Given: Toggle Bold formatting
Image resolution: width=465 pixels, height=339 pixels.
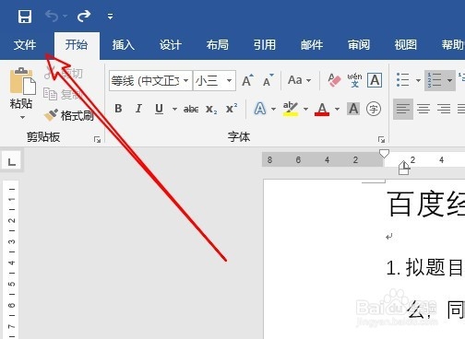Looking at the screenshot, I should click(x=118, y=109).
